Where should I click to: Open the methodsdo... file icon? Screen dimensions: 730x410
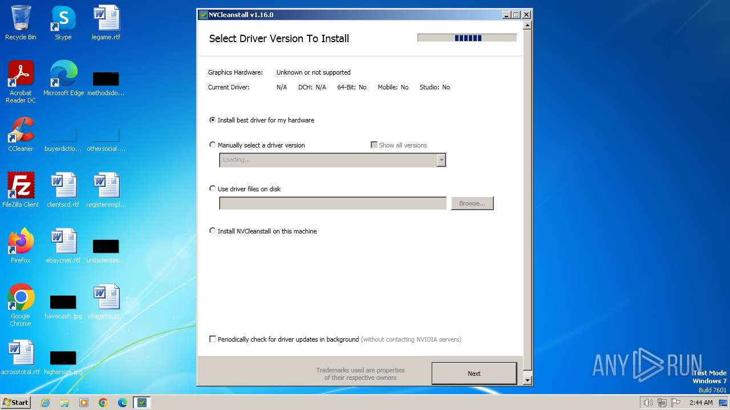point(106,83)
